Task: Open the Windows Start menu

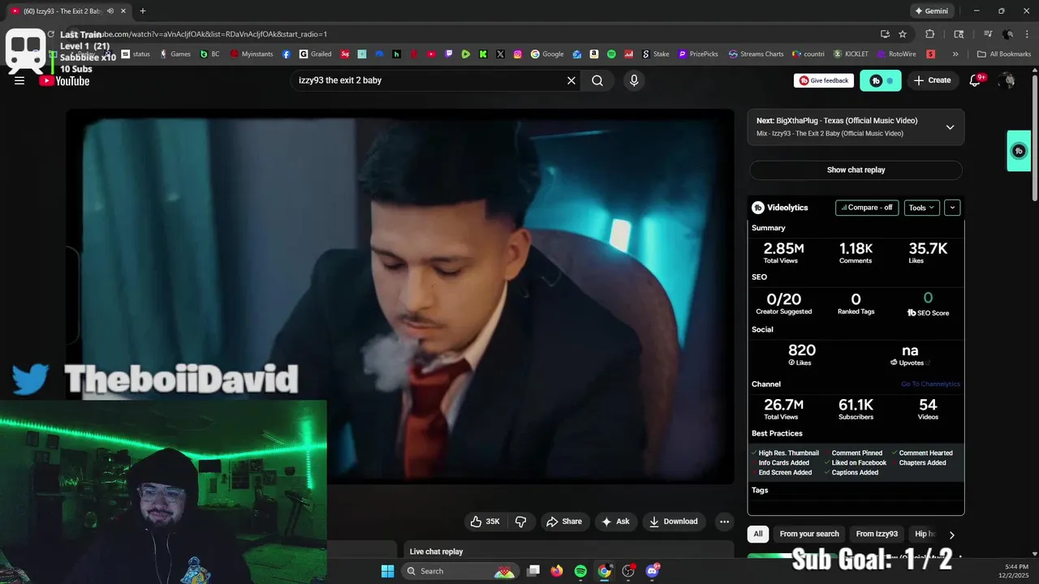Action: [x=387, y=571]
